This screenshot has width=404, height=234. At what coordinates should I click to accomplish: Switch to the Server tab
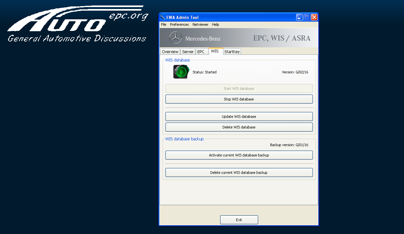point(188,51)
